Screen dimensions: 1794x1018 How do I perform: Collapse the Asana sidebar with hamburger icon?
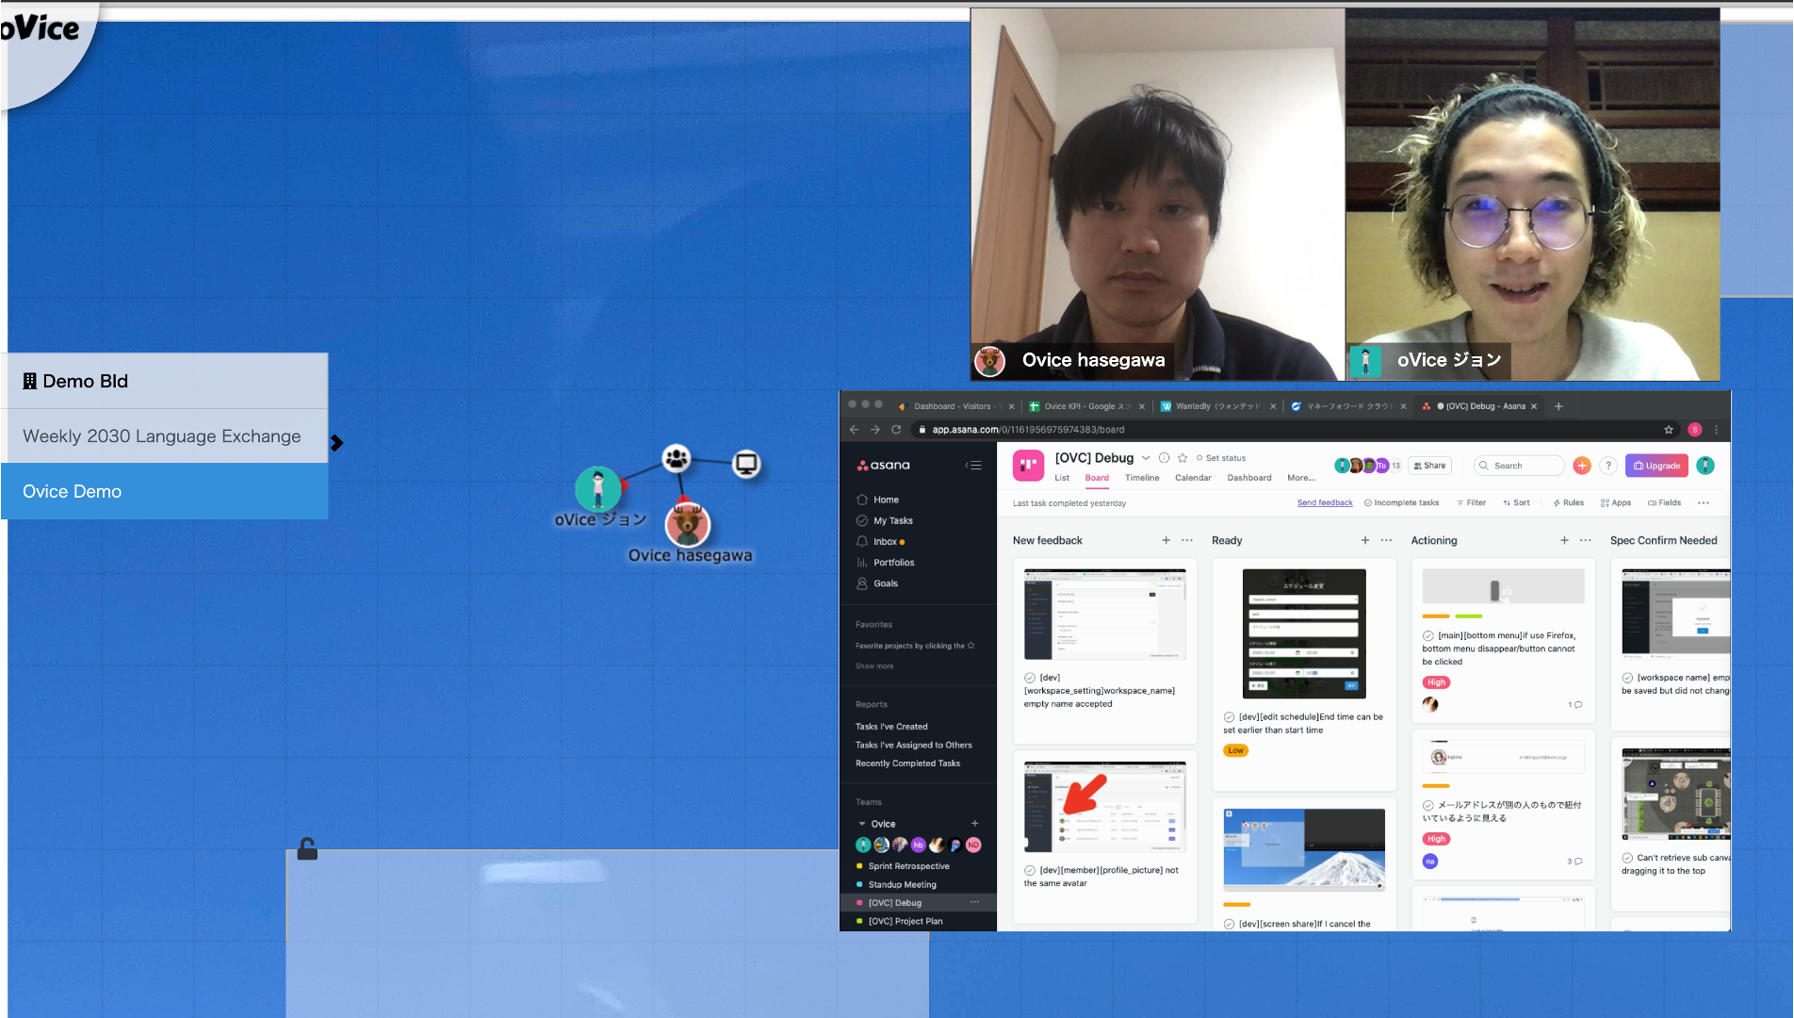pyautogui.click(x=974, y=465)
